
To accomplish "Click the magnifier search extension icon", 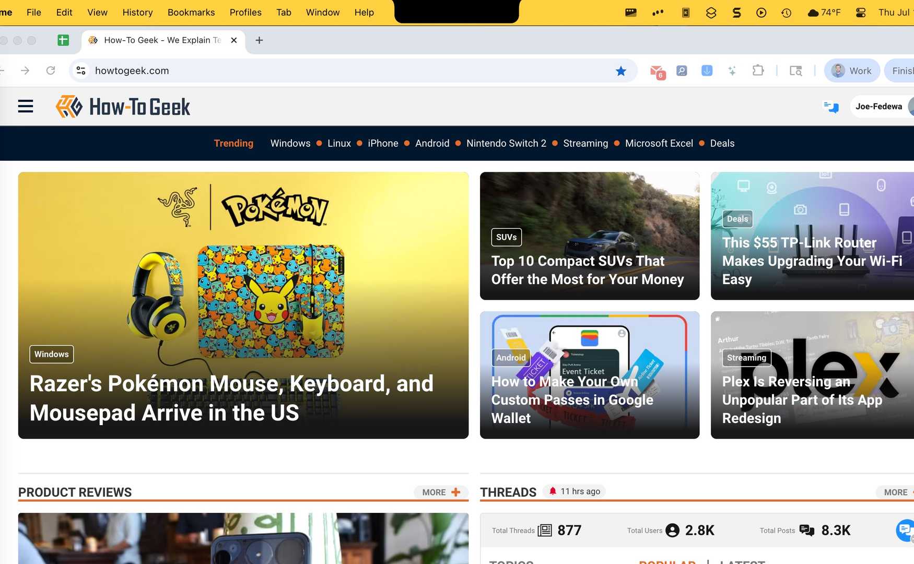I will (682, 70).
